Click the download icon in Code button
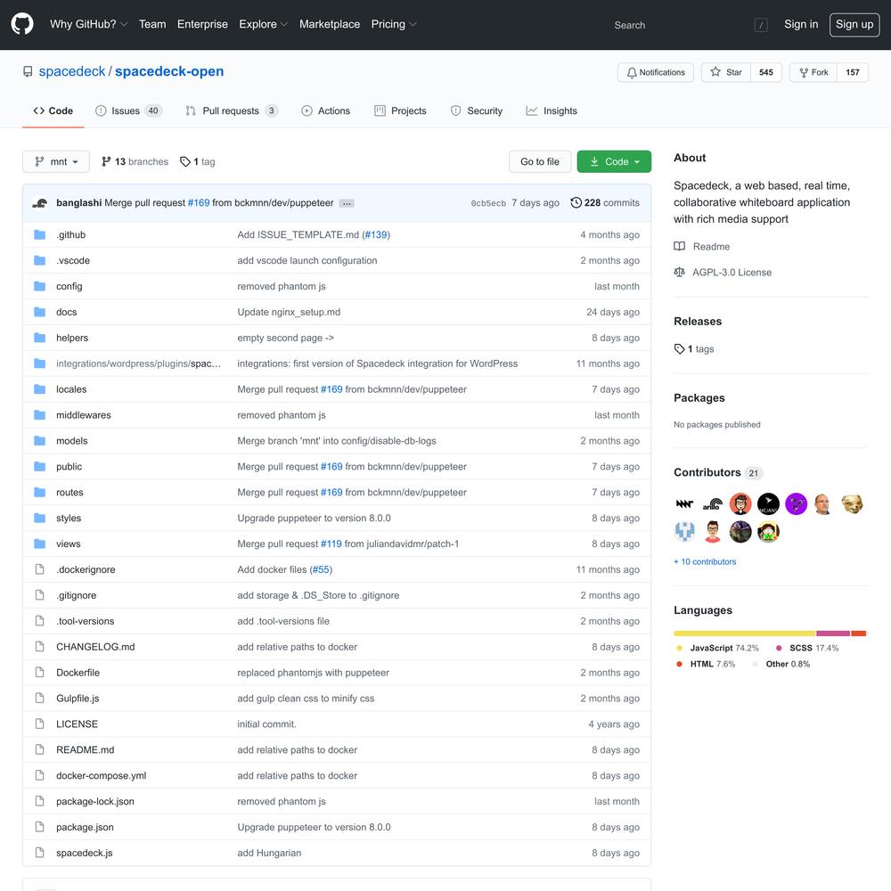The image size is (891, 891). (594, 162)
